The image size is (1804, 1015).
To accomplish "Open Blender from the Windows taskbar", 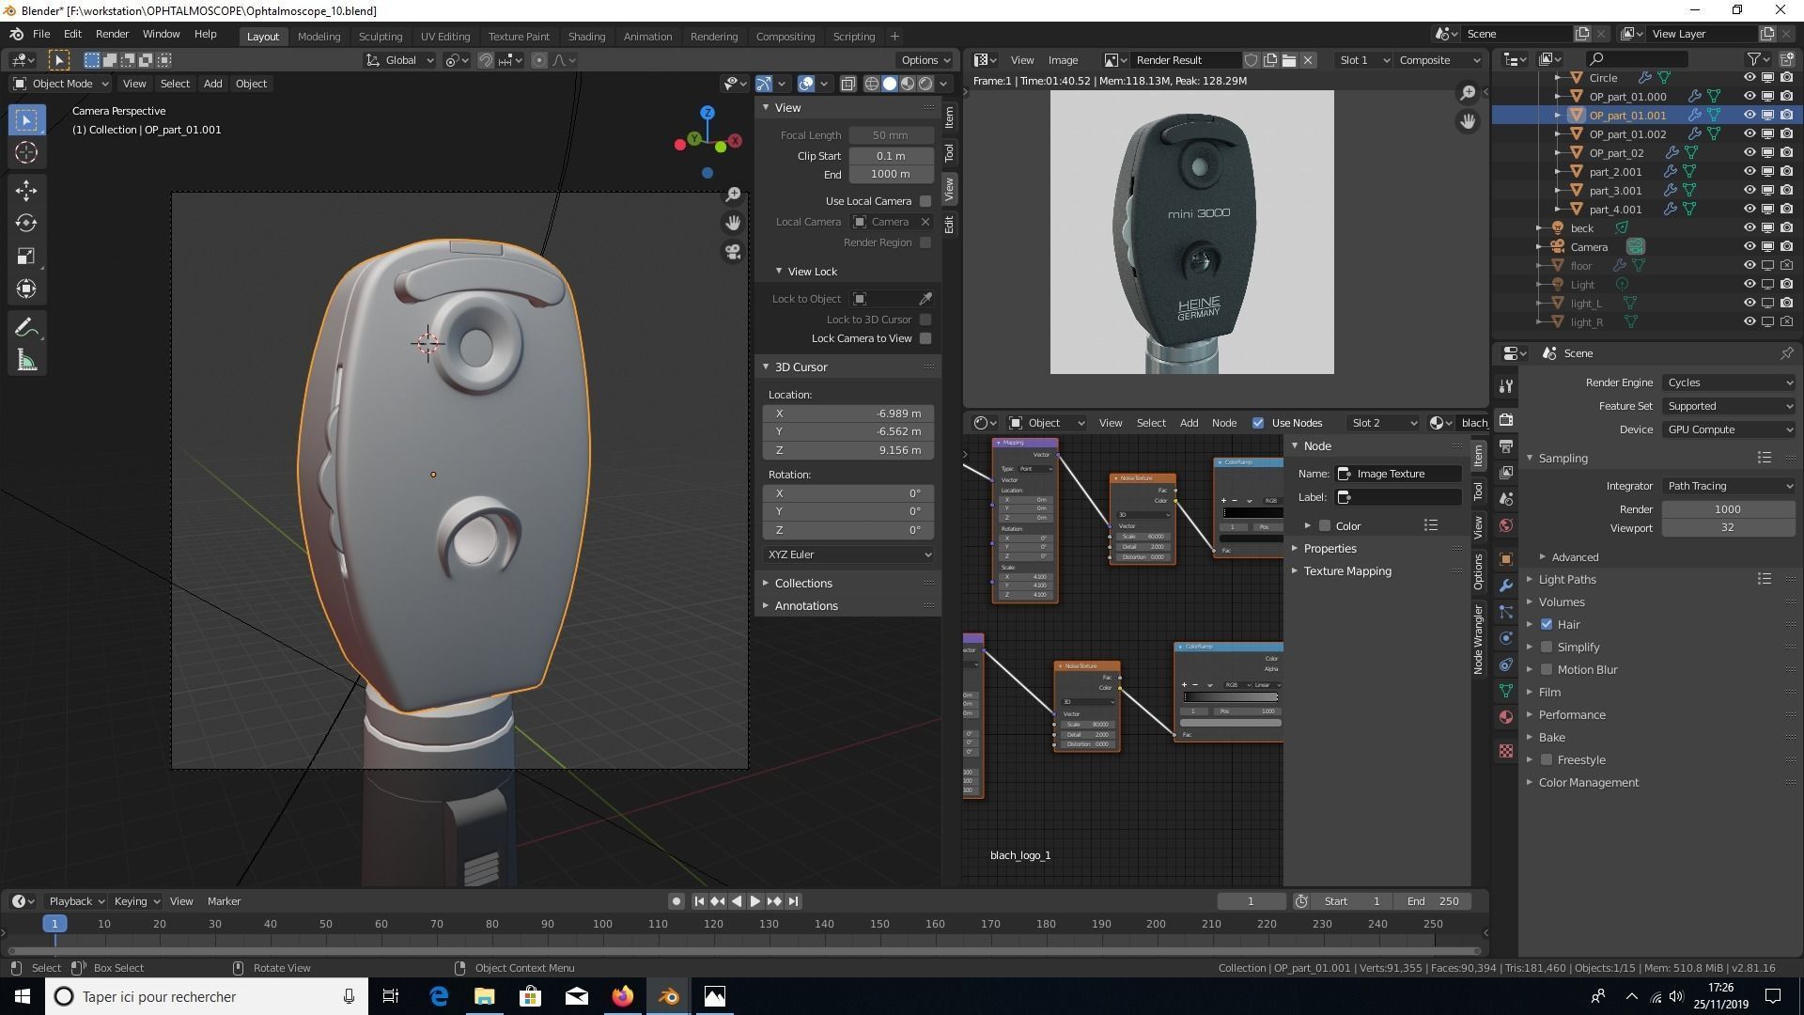I will click(669, 996).
